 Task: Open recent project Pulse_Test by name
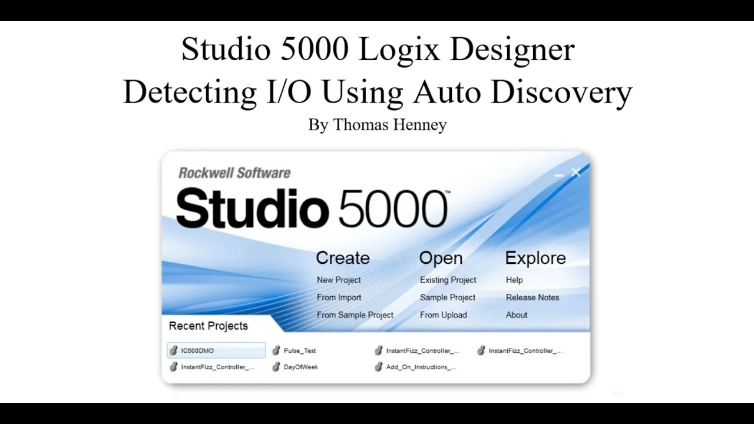tap(300, 350)
